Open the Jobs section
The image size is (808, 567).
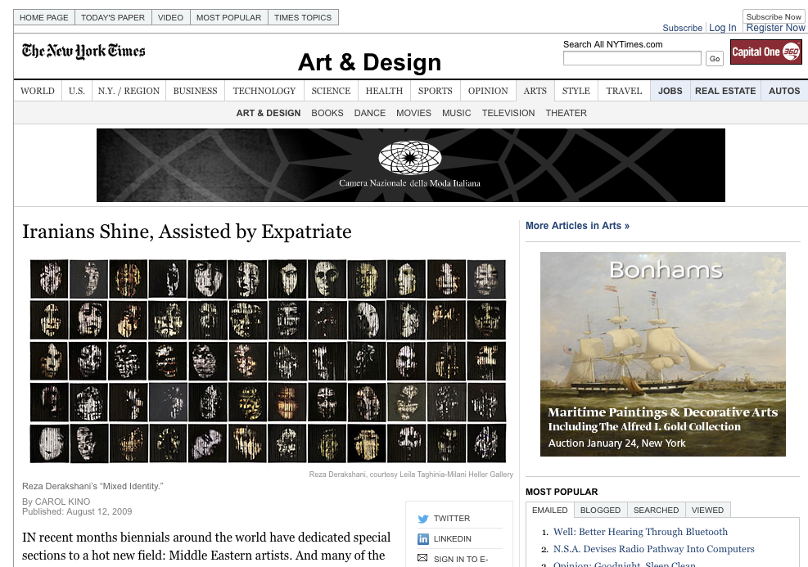(x=670, y=91)
